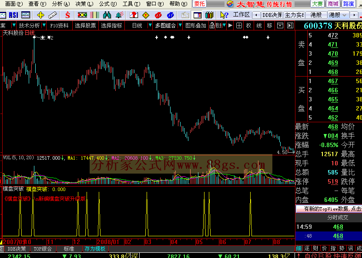Click the help cursor question mark icon
The image size is (362, 258).
pyautogui.click(x=224, y=15)
